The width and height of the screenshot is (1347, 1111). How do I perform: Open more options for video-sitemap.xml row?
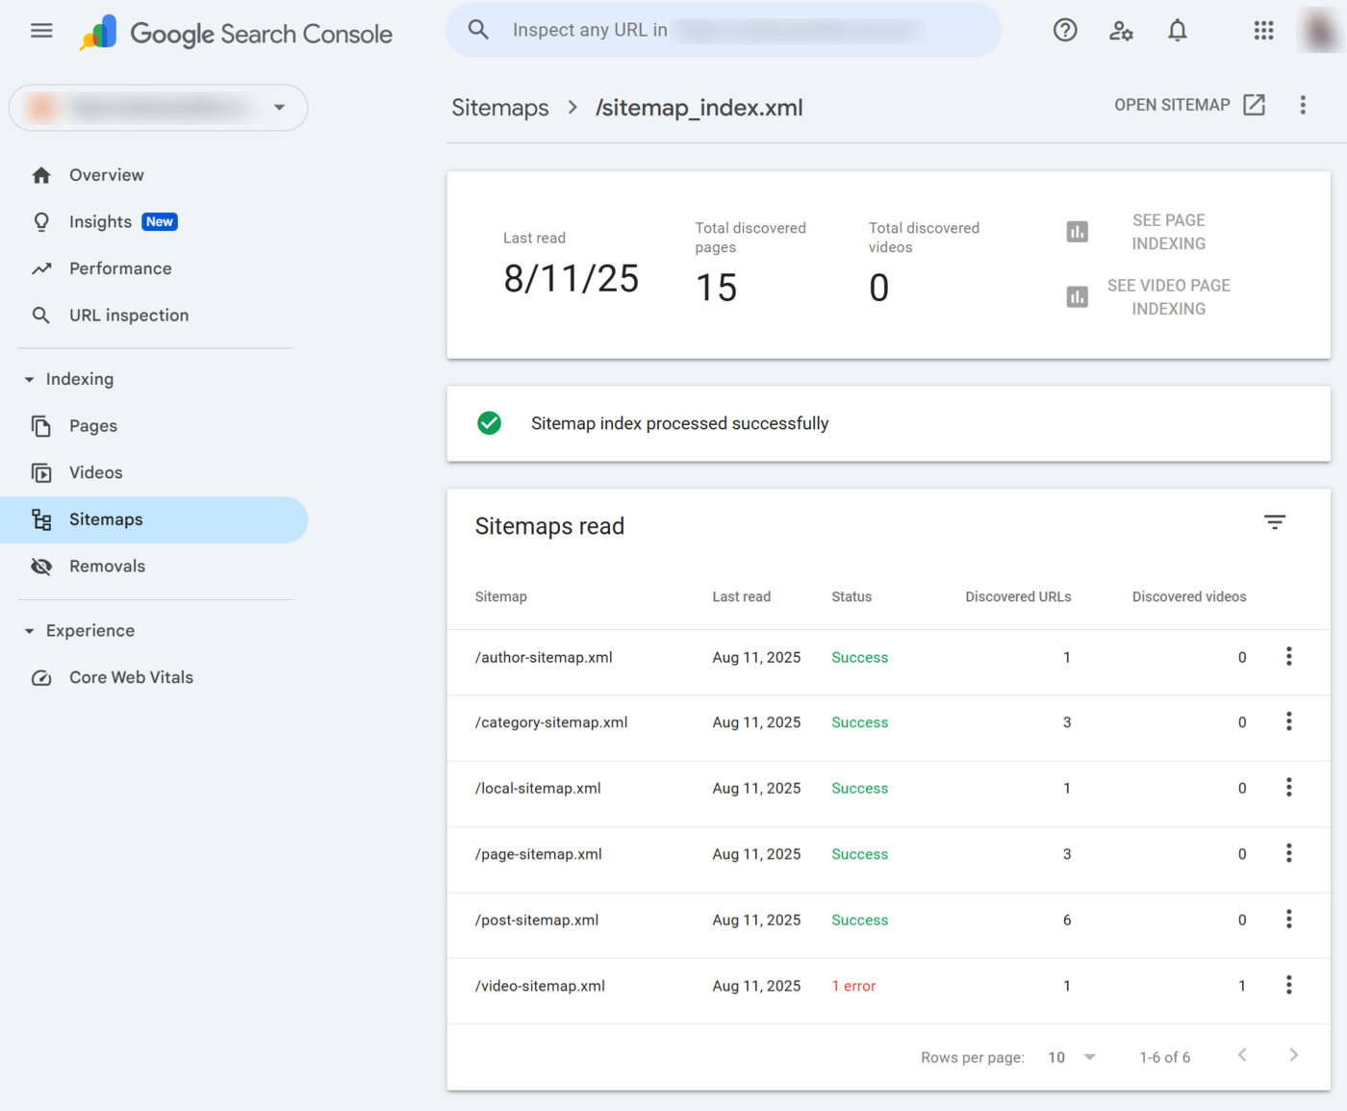pyautogui.click(x=1288, y=985)
